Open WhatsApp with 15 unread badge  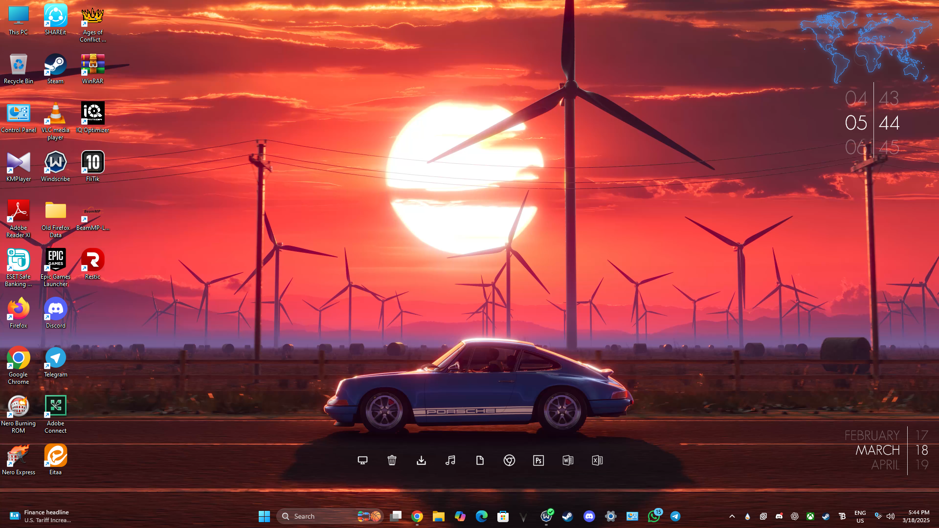tap(654, 516)
